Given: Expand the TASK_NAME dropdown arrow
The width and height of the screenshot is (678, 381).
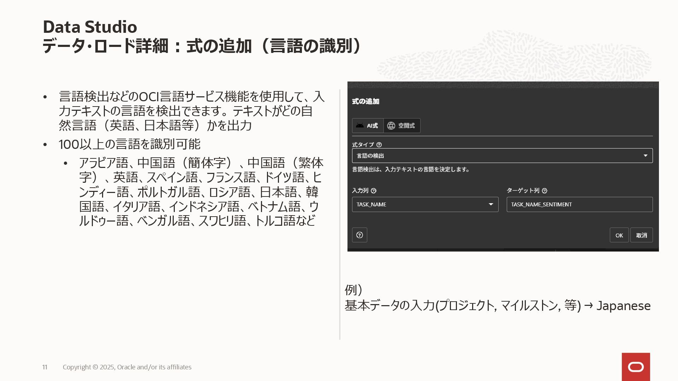Looking at the screenshot, I should point(490,204).
